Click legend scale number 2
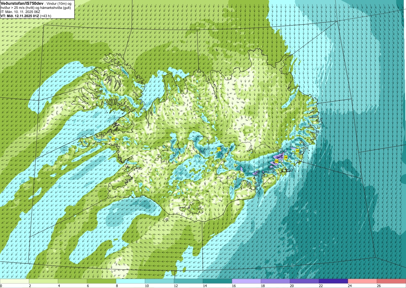Viewport: 406px width, 288px height. (x=29, y=286)
